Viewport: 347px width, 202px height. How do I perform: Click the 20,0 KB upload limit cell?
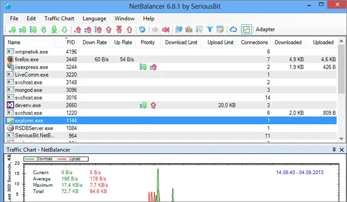[x=227, y=105]
